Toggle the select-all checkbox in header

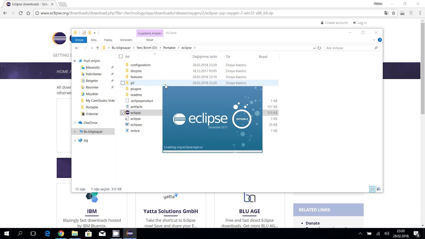[x=121, y=56]
